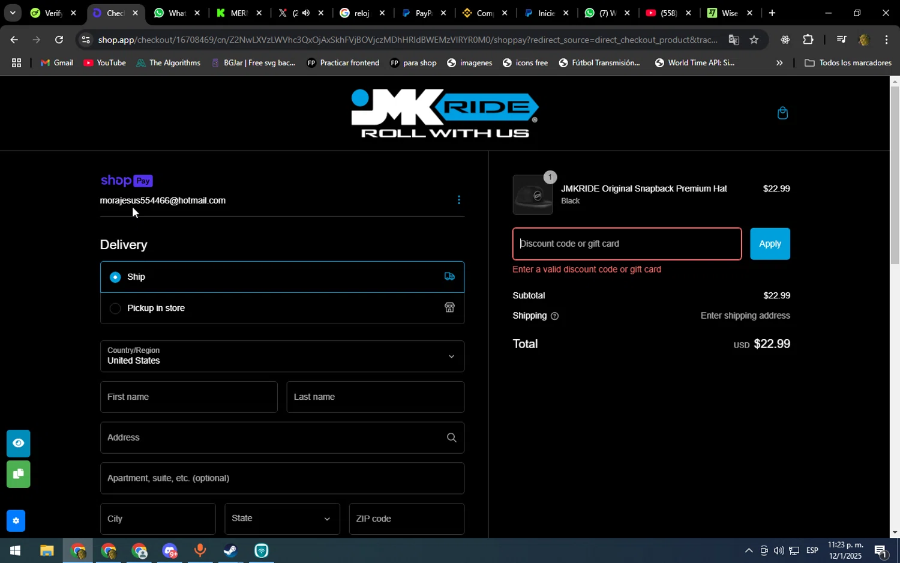The image size is (900, 563).
Task: Bookmark this page with the star icon
Action: click(754, 40)
